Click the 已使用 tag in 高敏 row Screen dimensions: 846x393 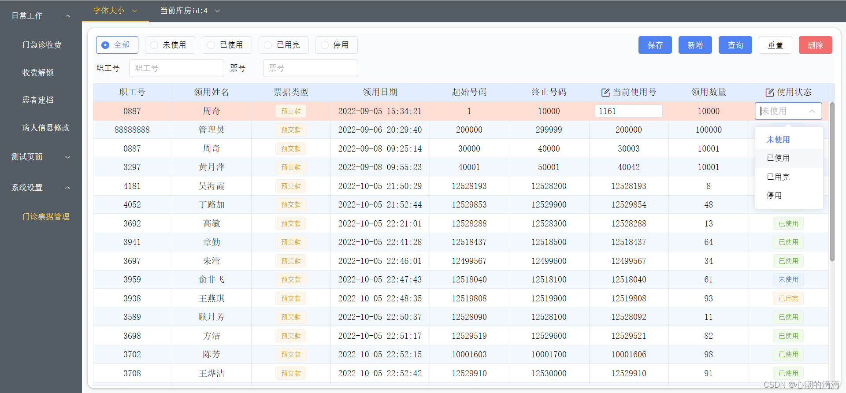tap(788, 223)
